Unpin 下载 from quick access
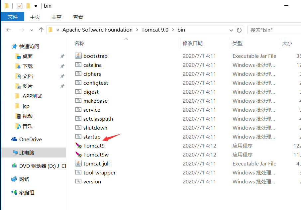Image resolution: width=301 pixels, height=210 pixels. pyautogui.click(x=62, y=66)
